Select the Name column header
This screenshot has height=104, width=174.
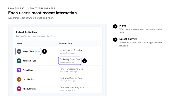click(x=19, y=43)
